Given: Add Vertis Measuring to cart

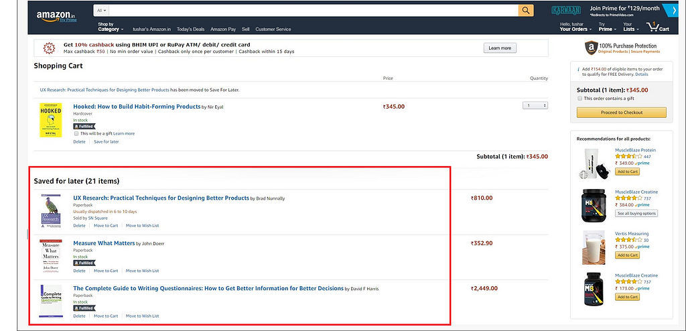Looking at the screenshot, I should pyautogui.click(x=627, y=255).
